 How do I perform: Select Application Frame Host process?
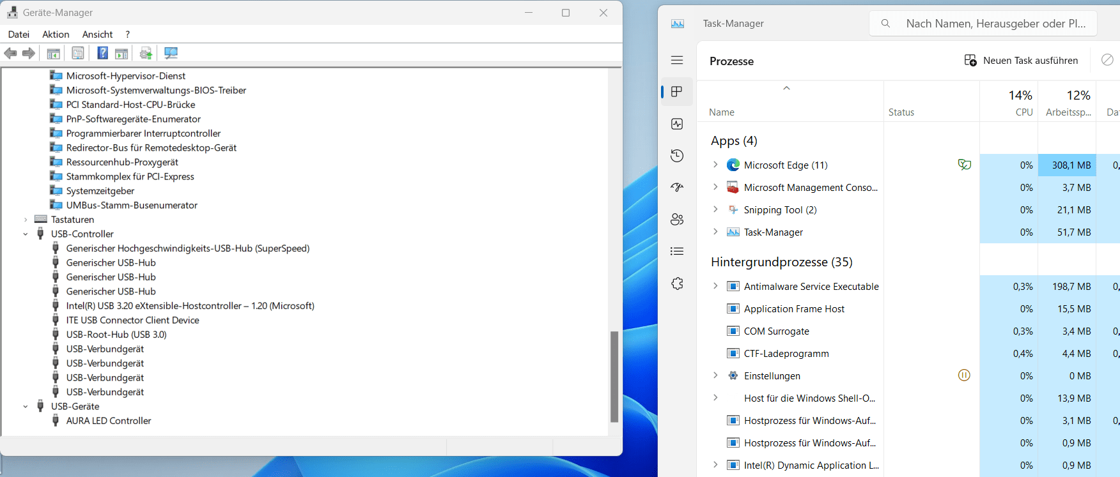coord(794,308)
